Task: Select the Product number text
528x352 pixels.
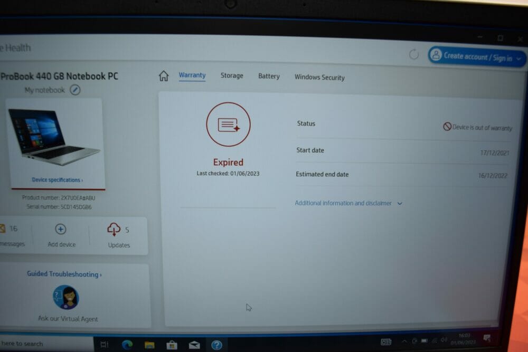Action: click(59, 197)
